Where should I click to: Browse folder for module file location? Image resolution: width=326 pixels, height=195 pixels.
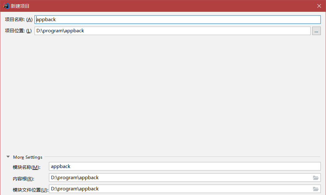(x=316, y=189)
